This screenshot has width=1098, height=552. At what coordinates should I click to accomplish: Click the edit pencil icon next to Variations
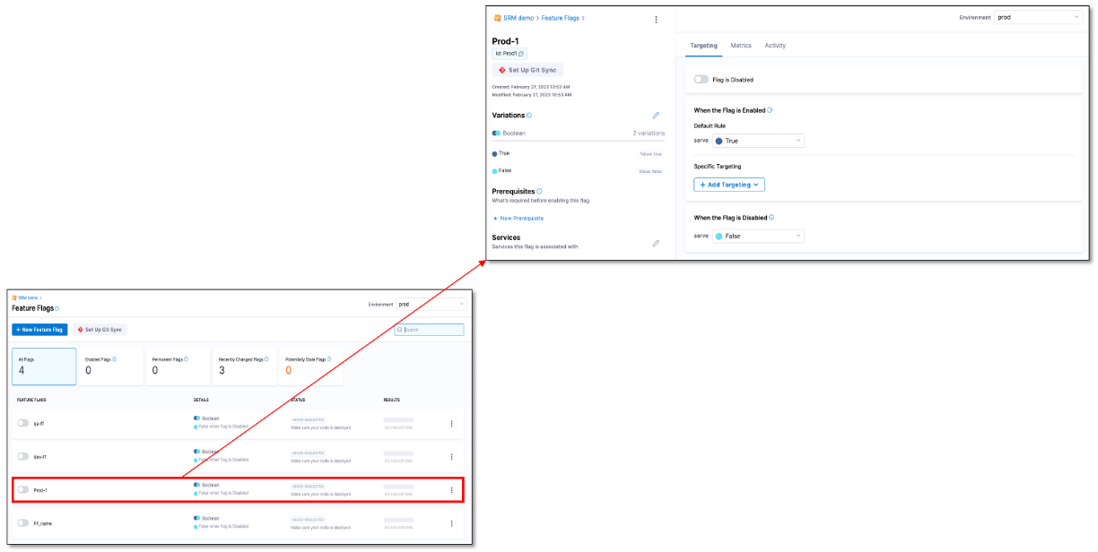[x=656, y=115]
